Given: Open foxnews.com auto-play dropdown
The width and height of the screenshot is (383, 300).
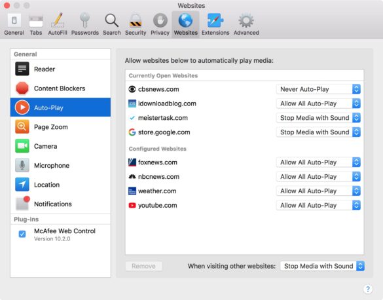Looking at the screenshot, I should point(318,162).
